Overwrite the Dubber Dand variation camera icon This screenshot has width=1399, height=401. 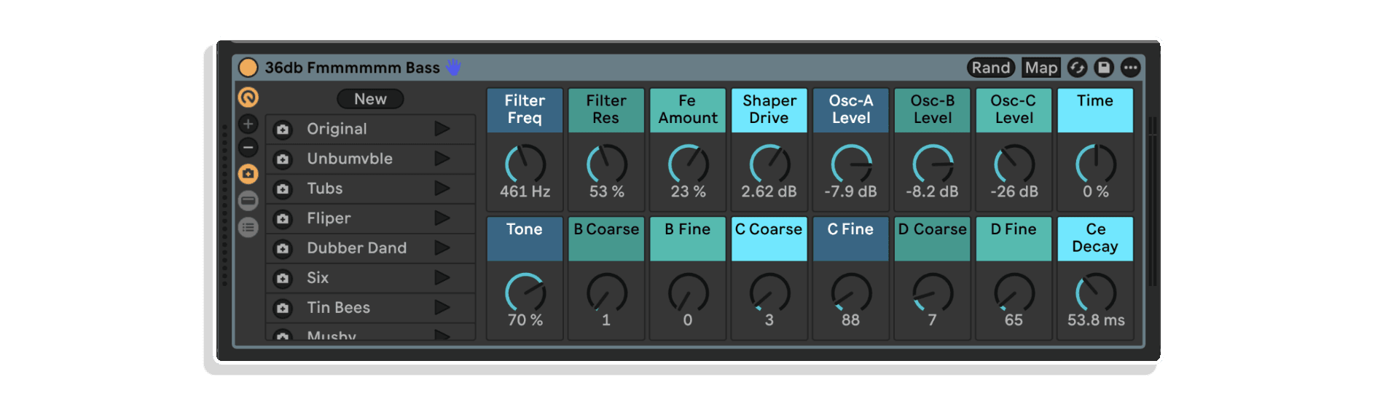tap(283, 249)
